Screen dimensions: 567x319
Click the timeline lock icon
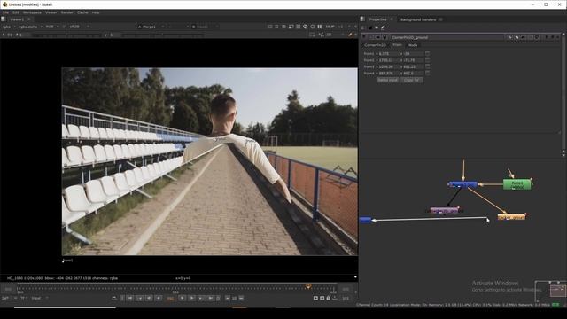329,298
